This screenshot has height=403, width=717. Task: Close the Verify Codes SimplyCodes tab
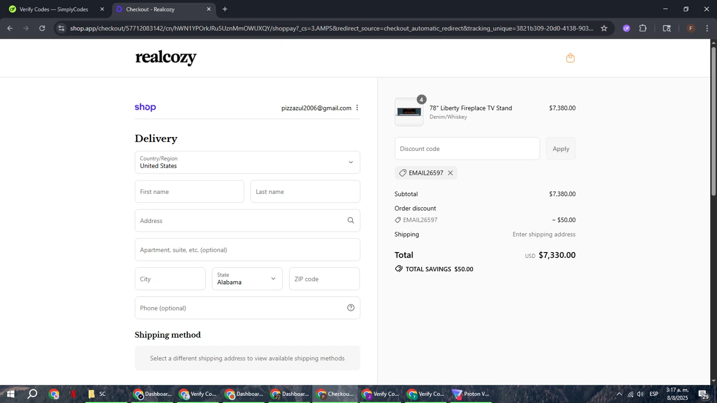102,9
